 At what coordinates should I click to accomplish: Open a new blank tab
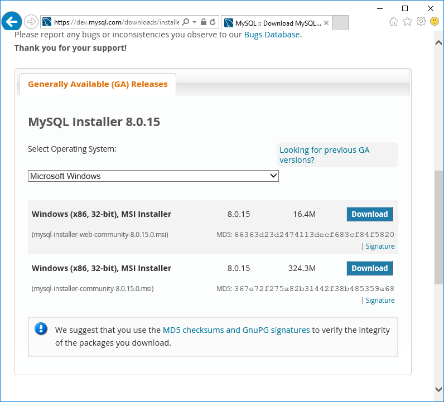click(x=340, y=23)
